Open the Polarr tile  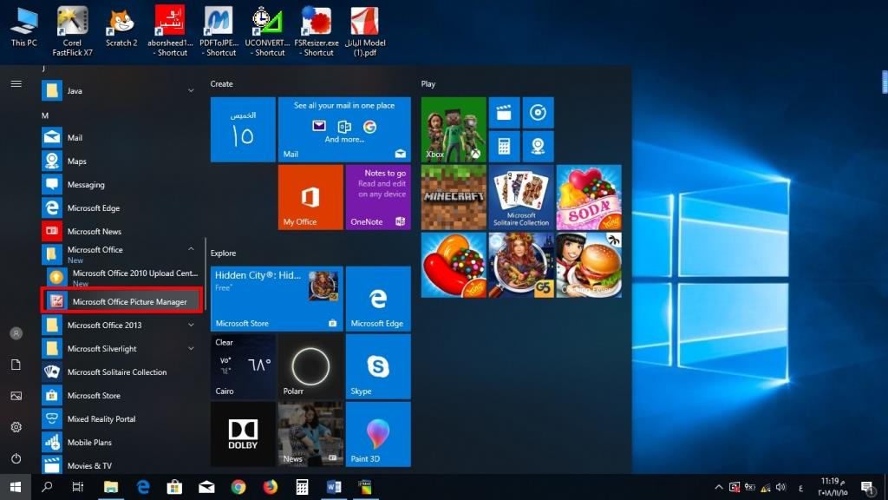pos(310,366)
